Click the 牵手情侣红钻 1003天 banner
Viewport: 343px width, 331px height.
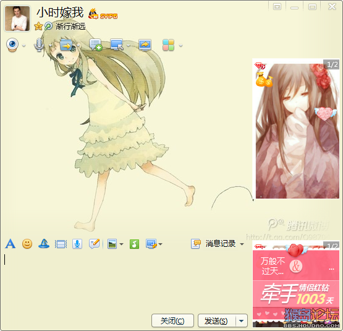point(296,294)
